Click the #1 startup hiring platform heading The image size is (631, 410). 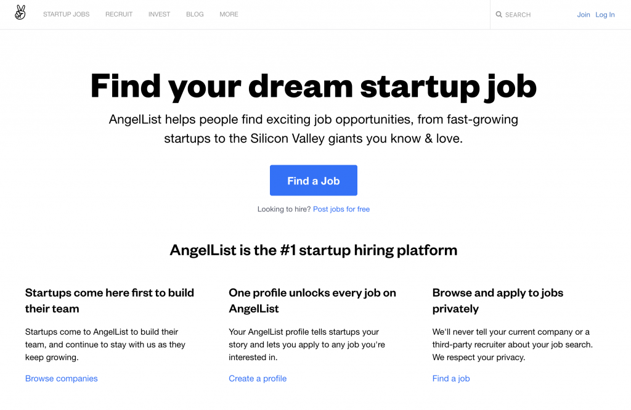[314, 250]
